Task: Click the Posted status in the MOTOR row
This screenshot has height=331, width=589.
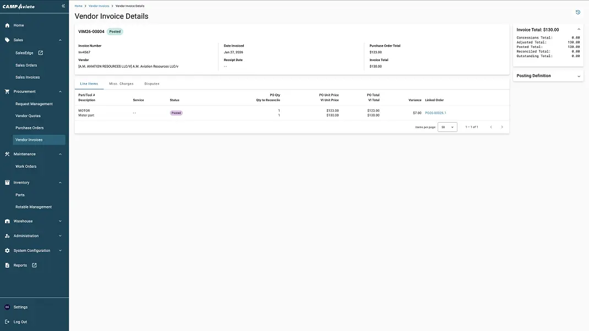Action: 176,113
